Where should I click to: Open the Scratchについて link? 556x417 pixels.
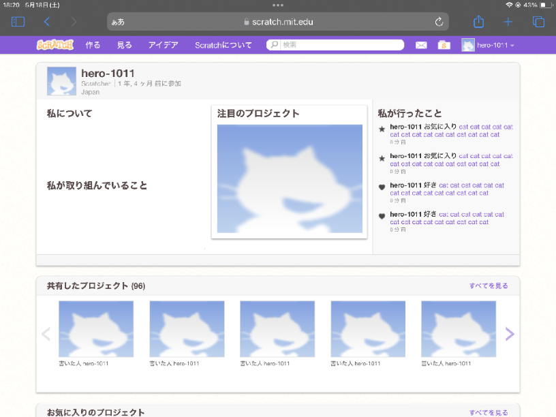point(223,45)
